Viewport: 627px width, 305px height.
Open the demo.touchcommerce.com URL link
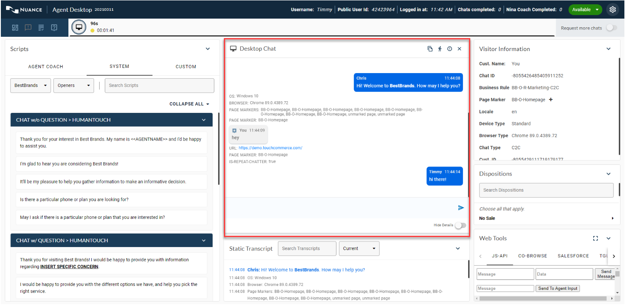click(270, 148)
